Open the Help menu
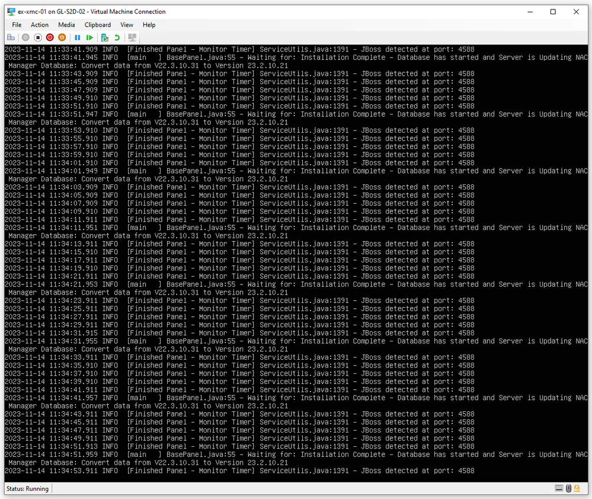The image size is (592, 499). [x=149, y=25]
